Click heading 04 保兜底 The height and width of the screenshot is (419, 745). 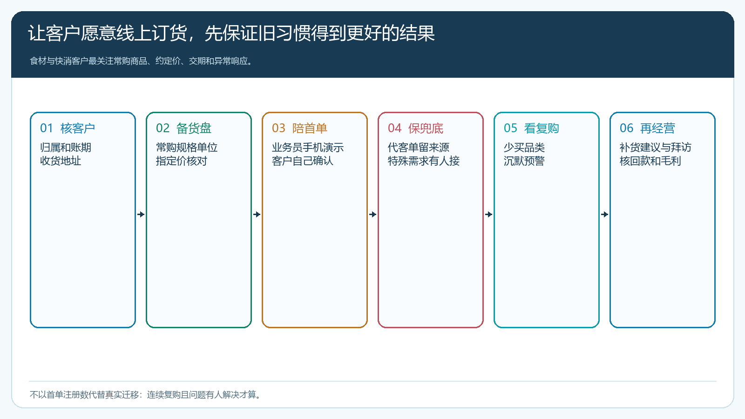click(415, 128)
